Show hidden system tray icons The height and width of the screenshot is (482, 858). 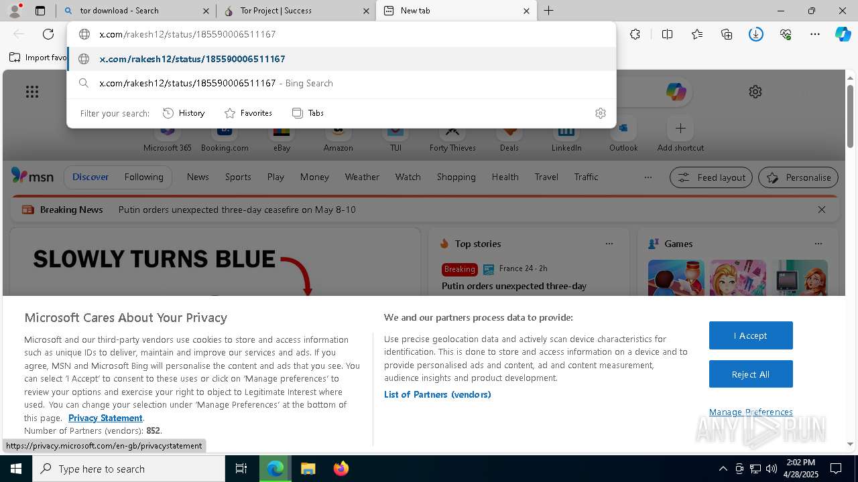click(723, 469)
